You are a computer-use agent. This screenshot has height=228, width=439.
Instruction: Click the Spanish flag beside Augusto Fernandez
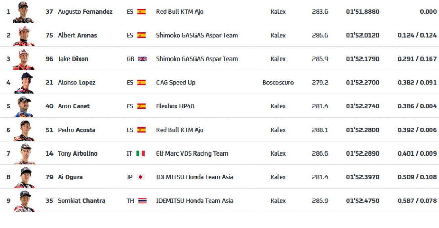[141, 12]
